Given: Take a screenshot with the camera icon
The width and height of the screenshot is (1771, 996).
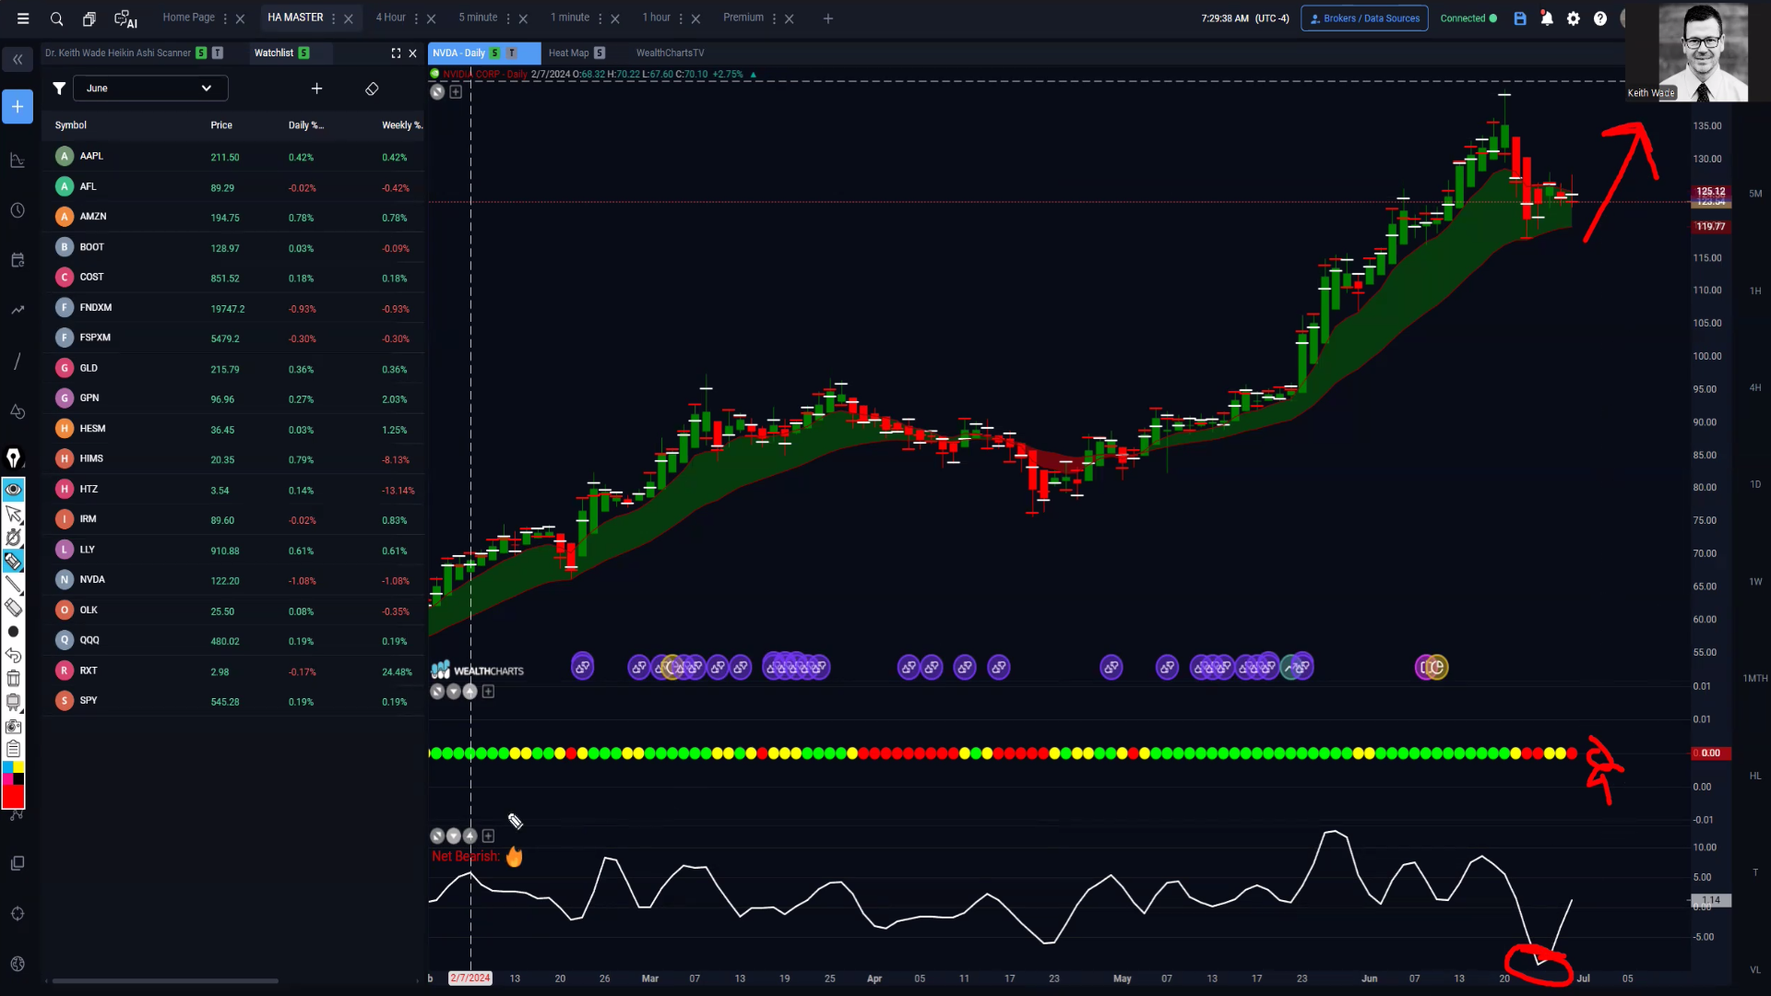Looking at the screenshot, I should pos(13,727).
